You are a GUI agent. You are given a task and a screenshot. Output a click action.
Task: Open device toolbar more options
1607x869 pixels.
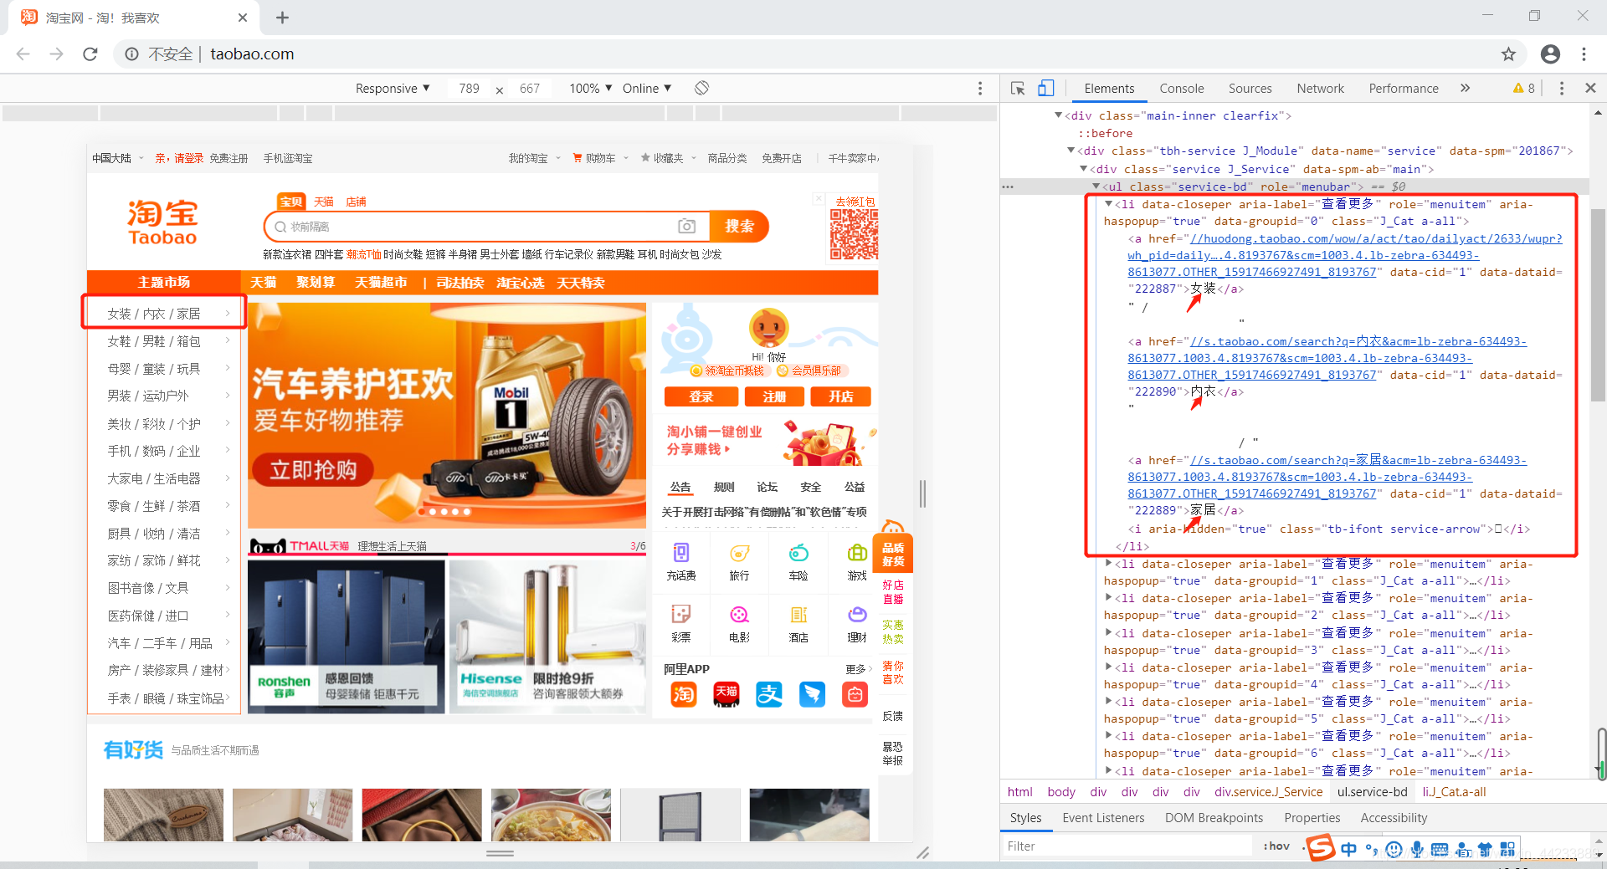[980, 88]
